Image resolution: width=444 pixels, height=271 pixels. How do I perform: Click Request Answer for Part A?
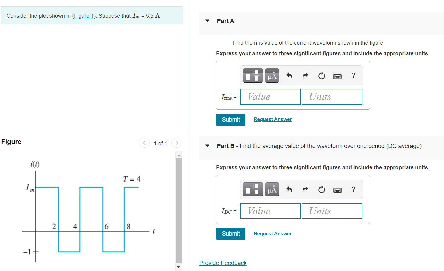click(x=272, y=119)
